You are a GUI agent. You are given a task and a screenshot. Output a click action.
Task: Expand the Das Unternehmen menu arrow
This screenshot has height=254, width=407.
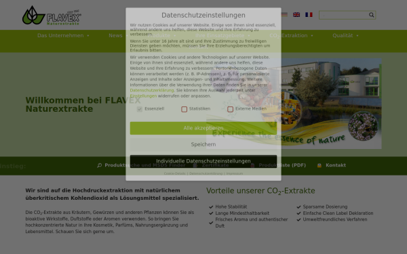[88, 36]
